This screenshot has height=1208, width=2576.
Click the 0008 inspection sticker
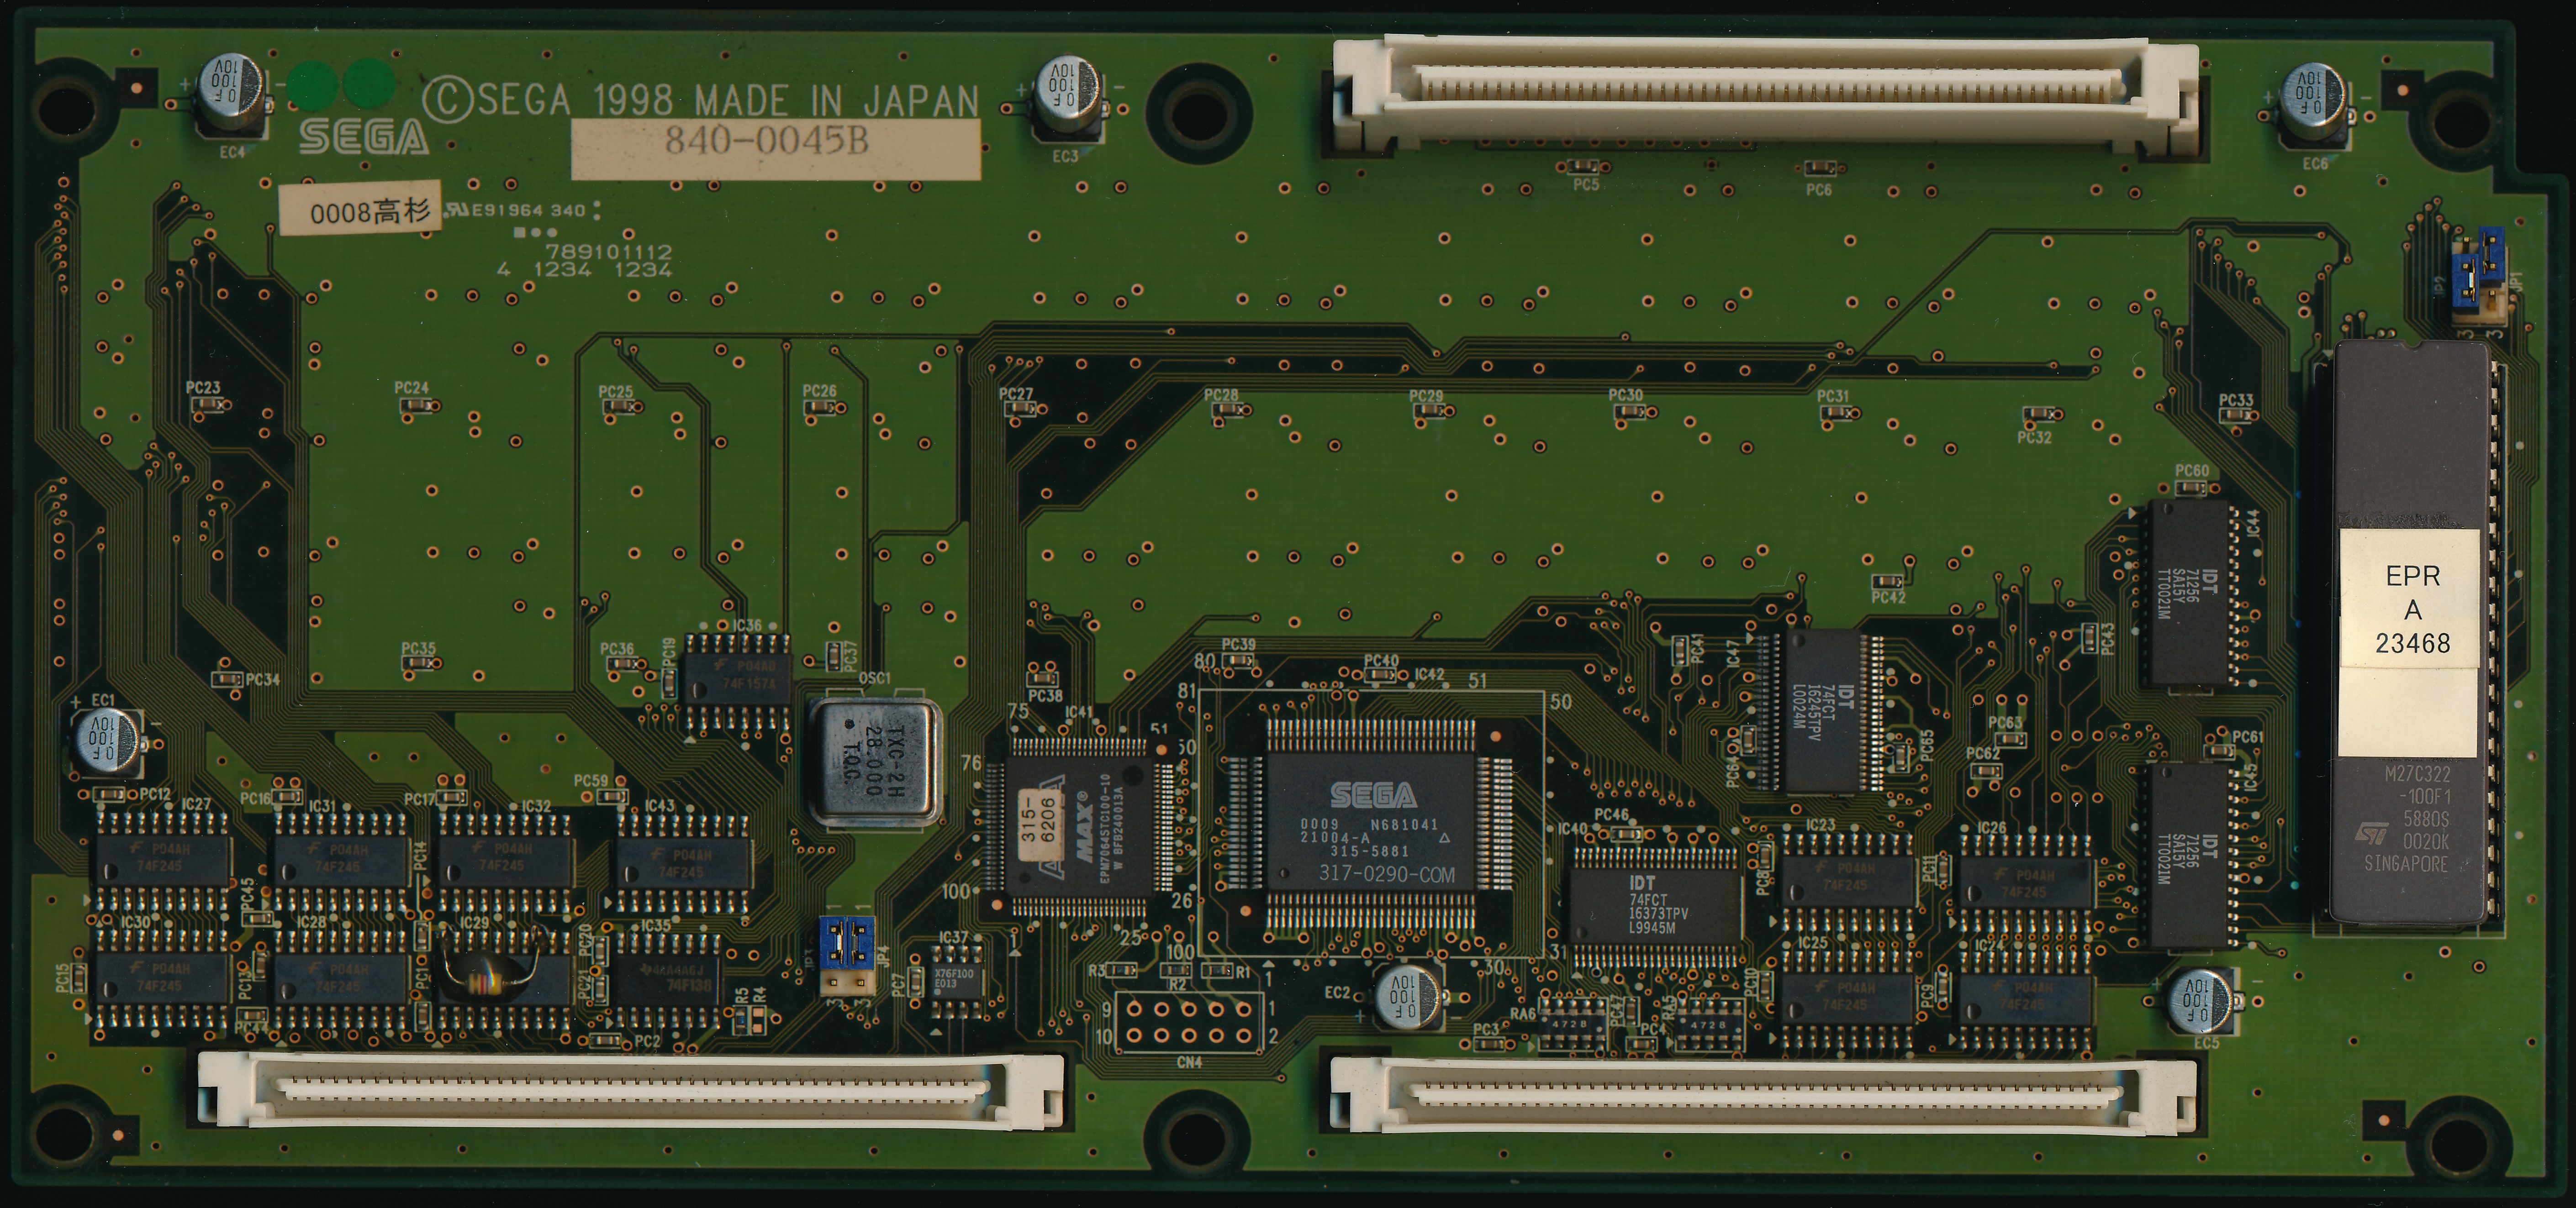(360, 211)
